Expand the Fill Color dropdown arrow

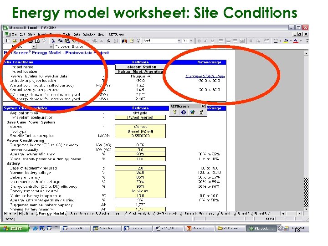(291, 41)
